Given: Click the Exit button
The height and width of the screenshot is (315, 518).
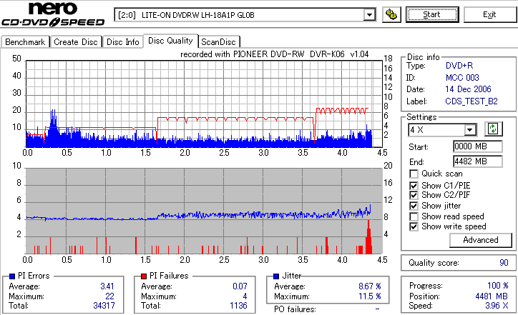Looking at the screenshot, I should point(489,15).
